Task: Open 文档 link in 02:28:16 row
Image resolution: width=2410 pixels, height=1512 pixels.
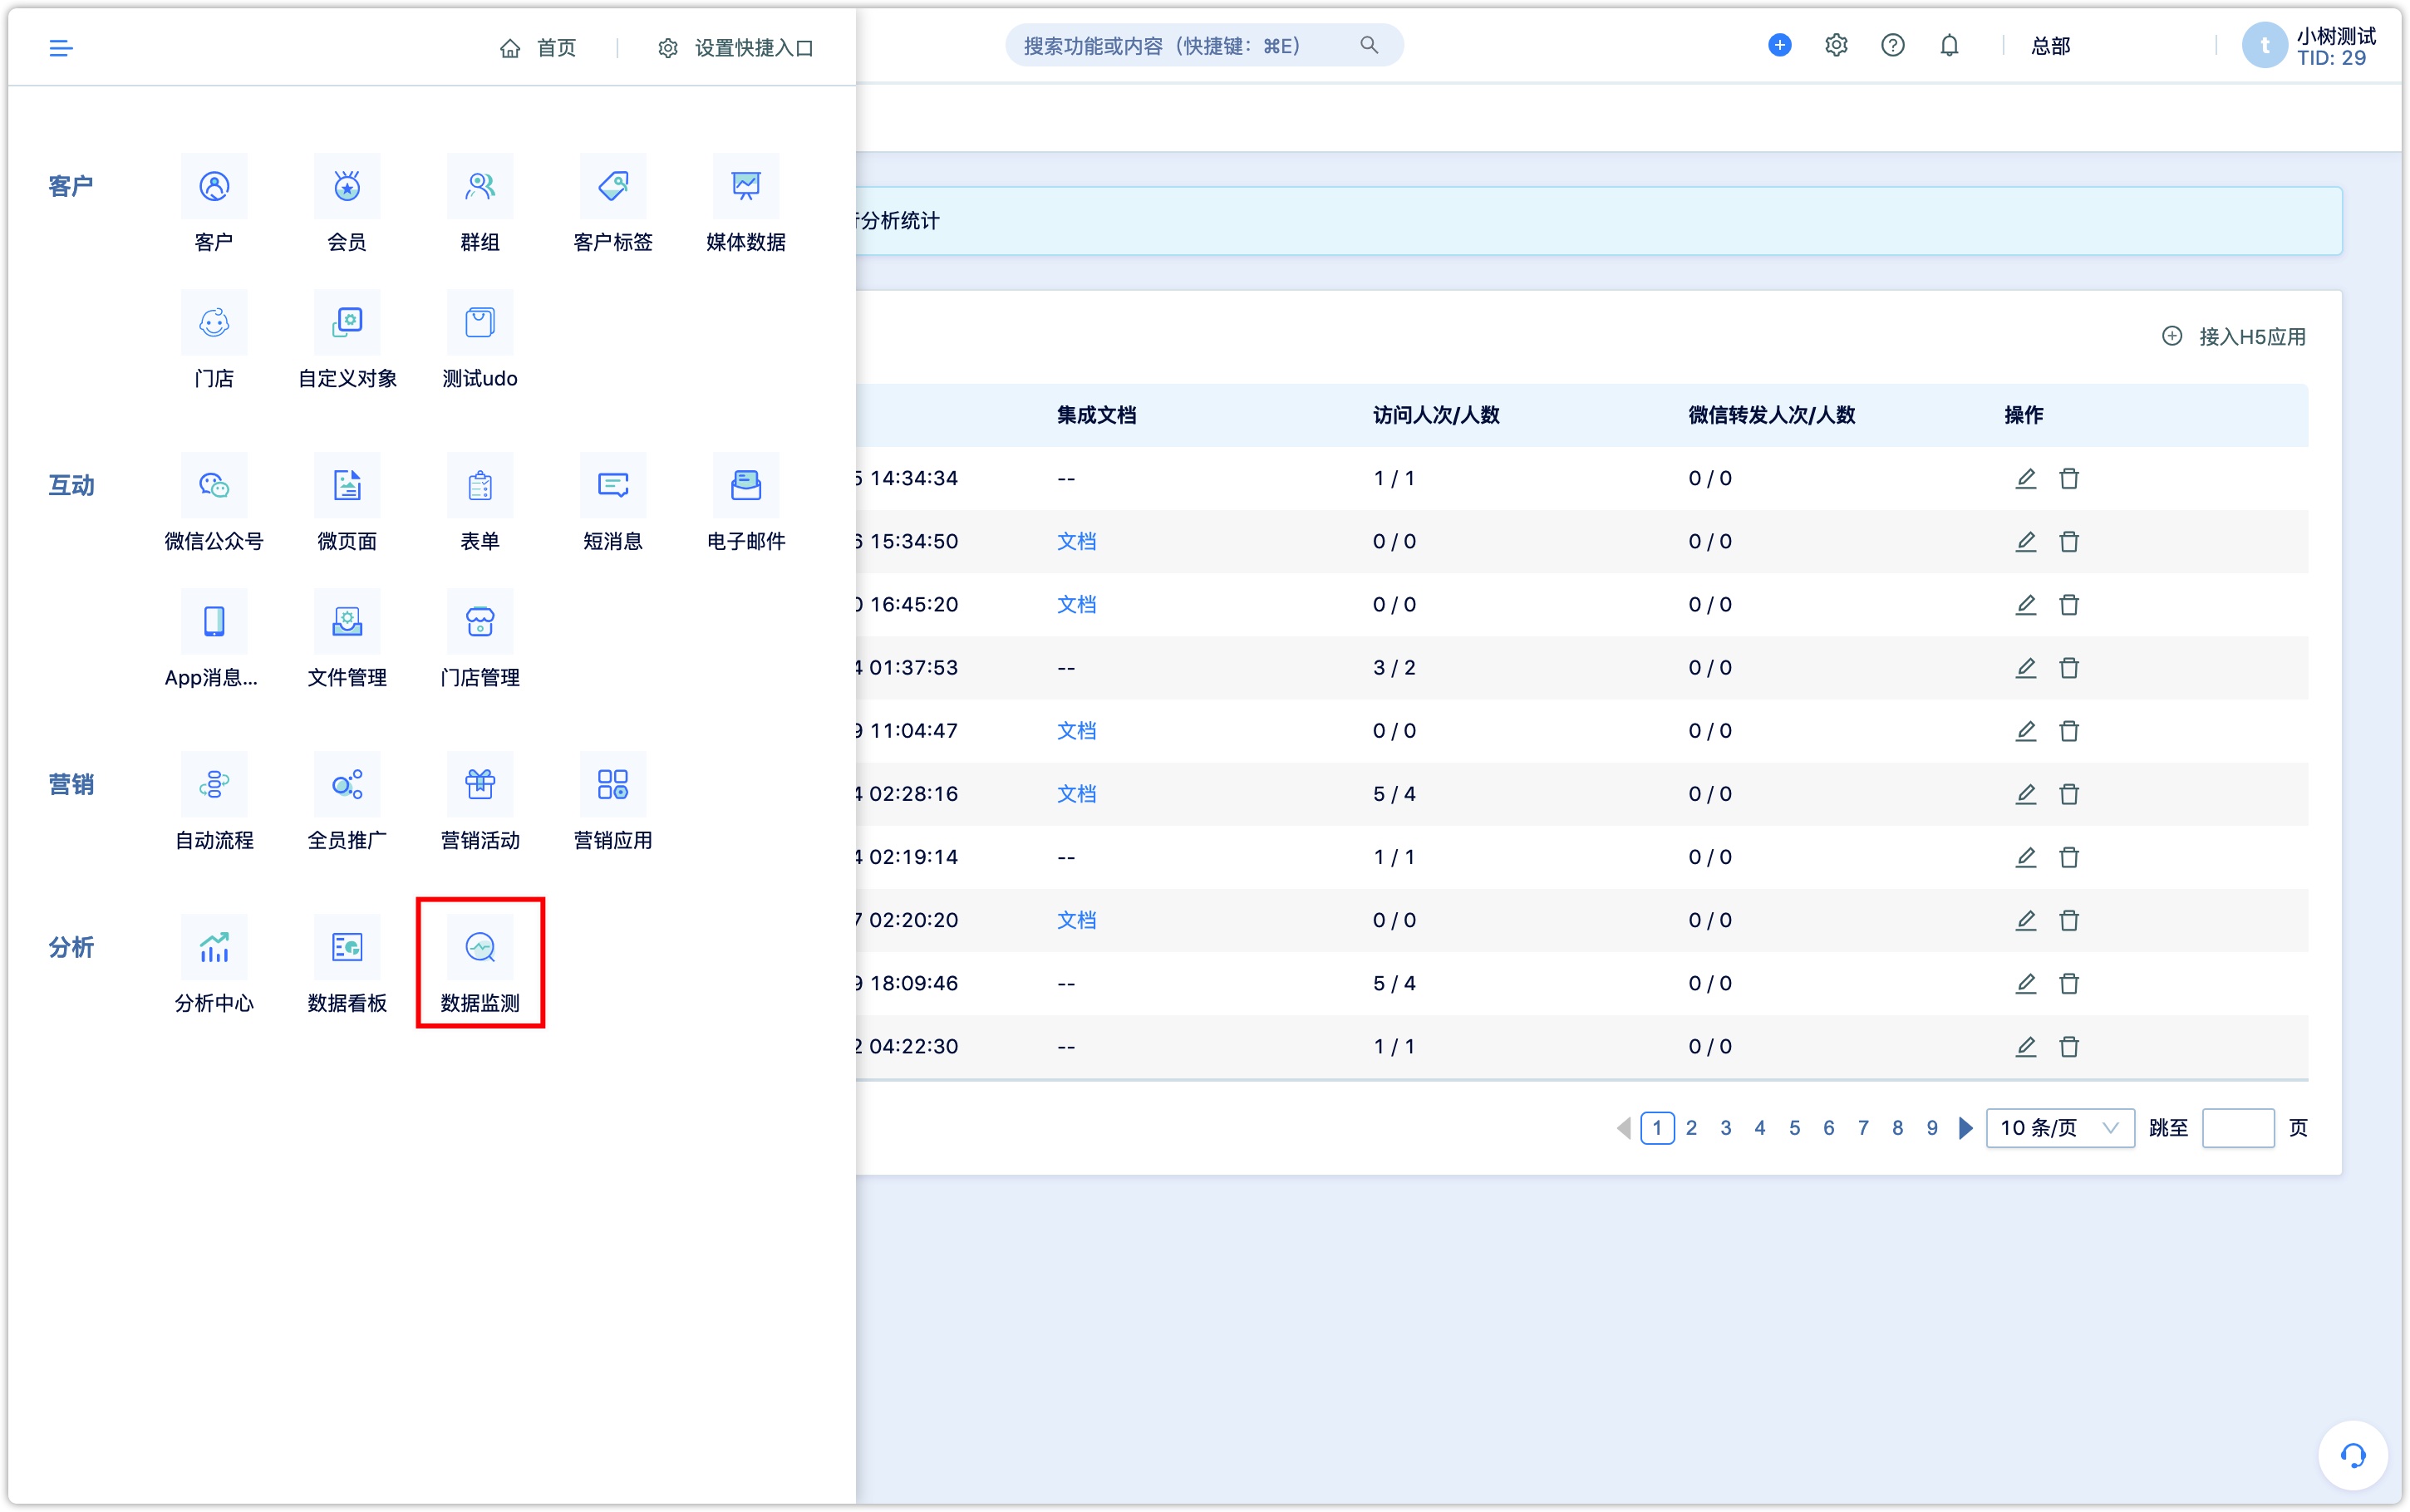Action: pyautogui.click(x=1076, y=793)
